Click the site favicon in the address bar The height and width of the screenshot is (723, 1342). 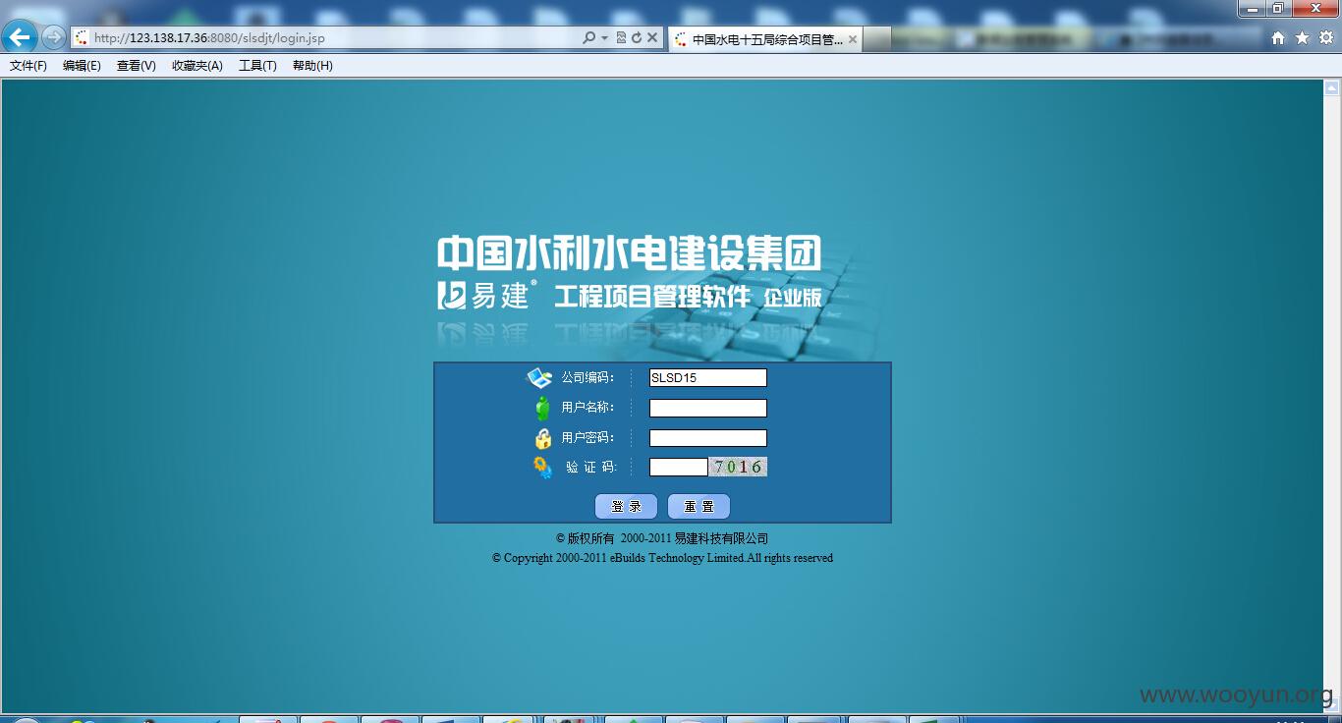coord(82,38)
